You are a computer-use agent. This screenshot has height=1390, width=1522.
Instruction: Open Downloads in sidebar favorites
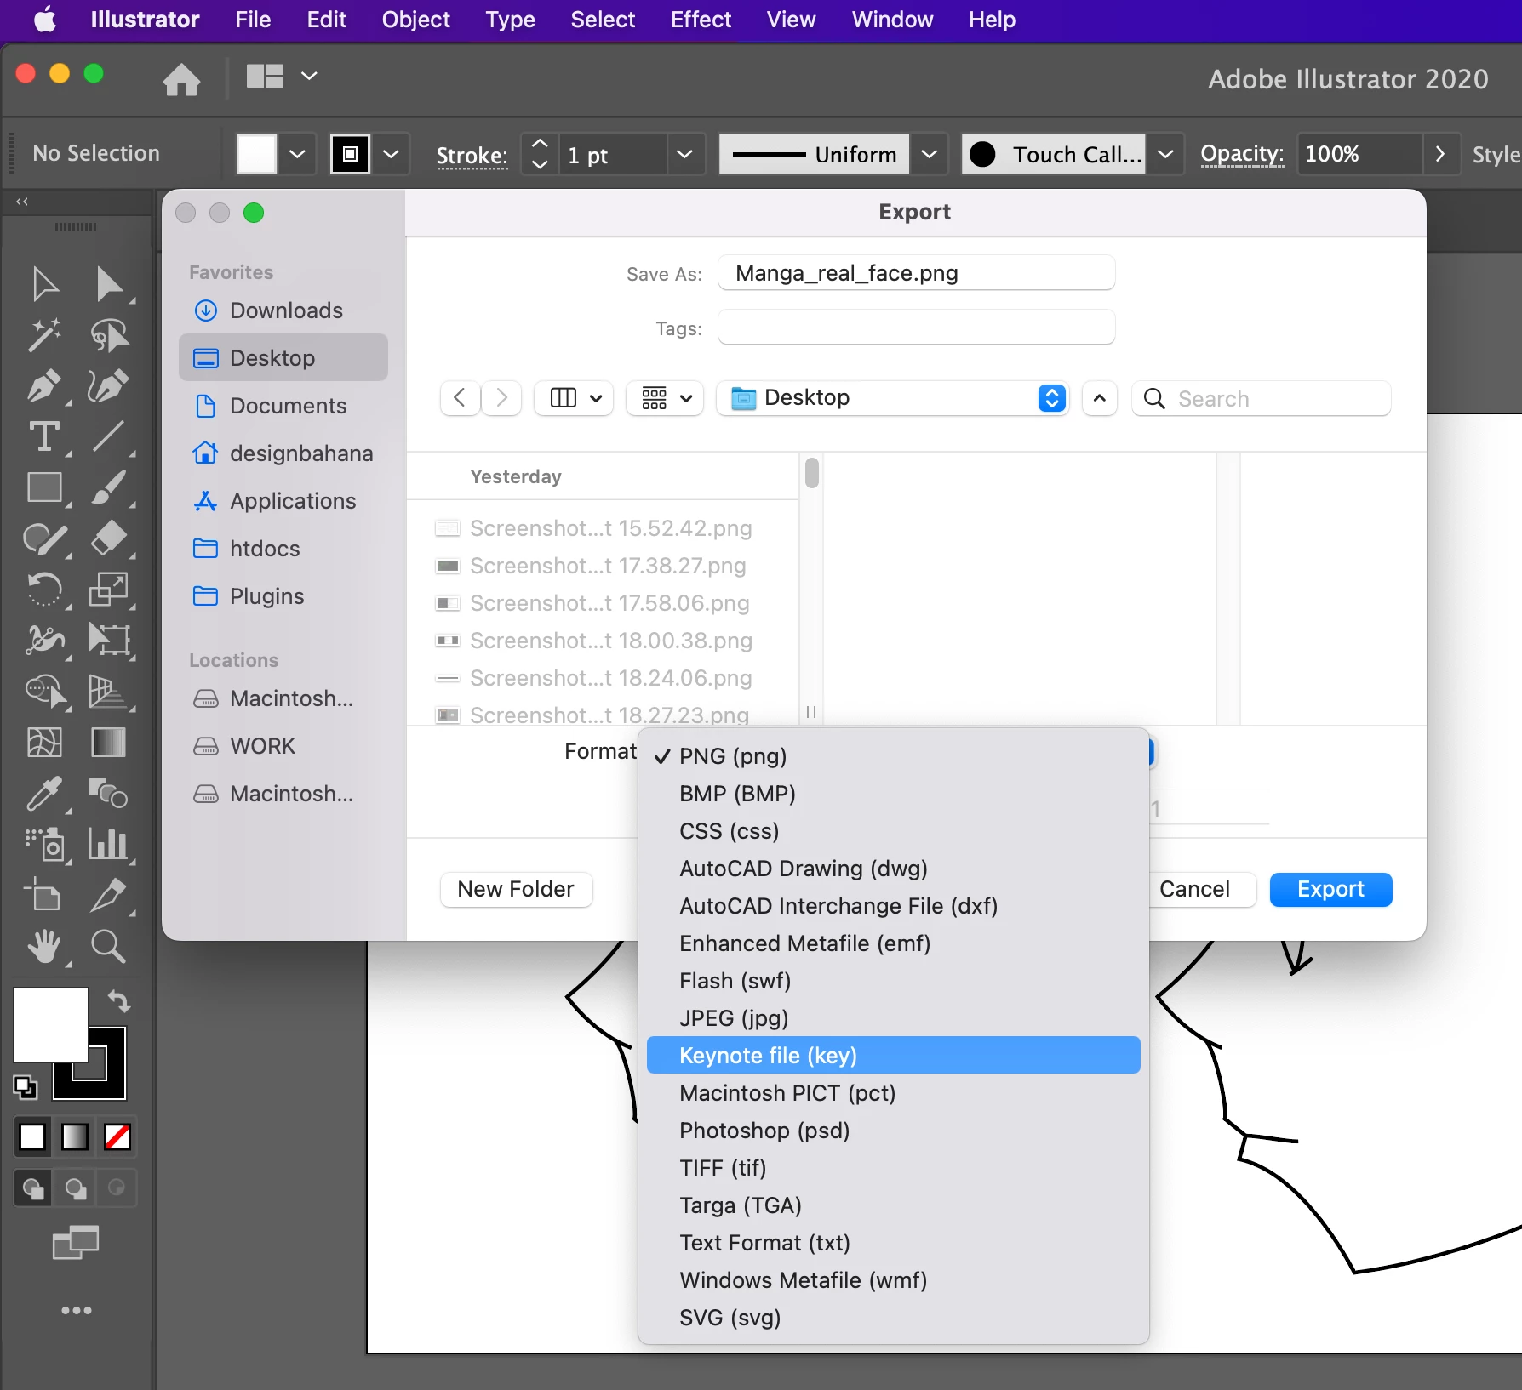[283, 310]
